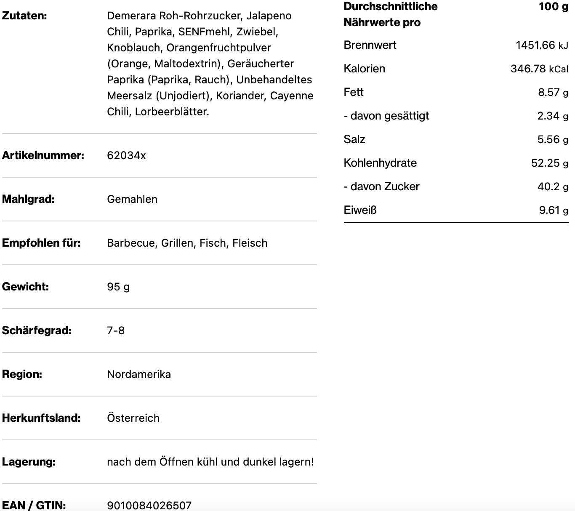575x511 pixels.
Task: Click the Empfohlen für label
Action: tap(41, 243)
